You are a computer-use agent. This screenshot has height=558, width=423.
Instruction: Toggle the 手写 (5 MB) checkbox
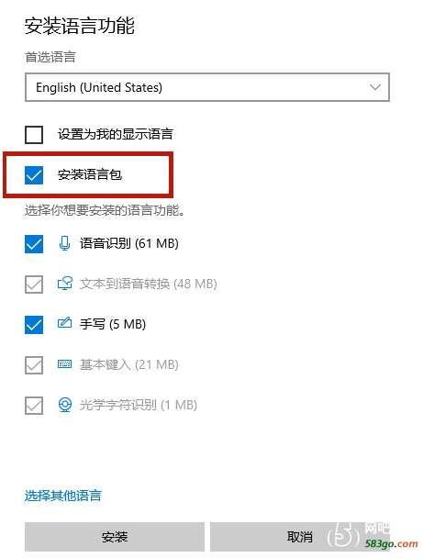point(34,325)
